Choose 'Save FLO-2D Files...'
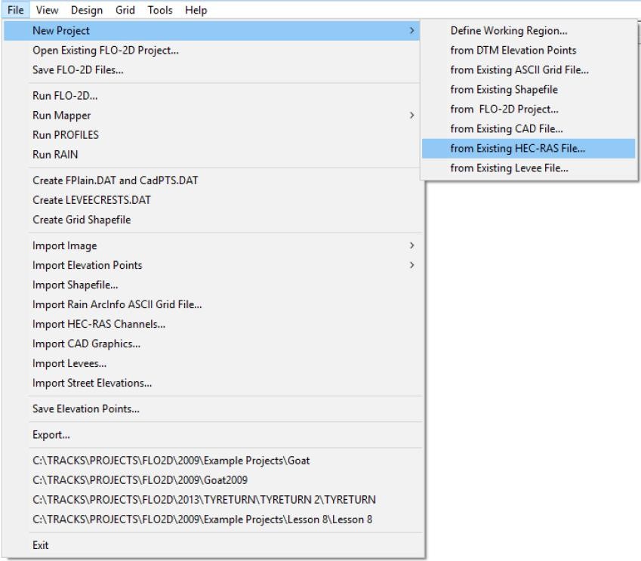641x561 pixels. (x=78, y=70)
